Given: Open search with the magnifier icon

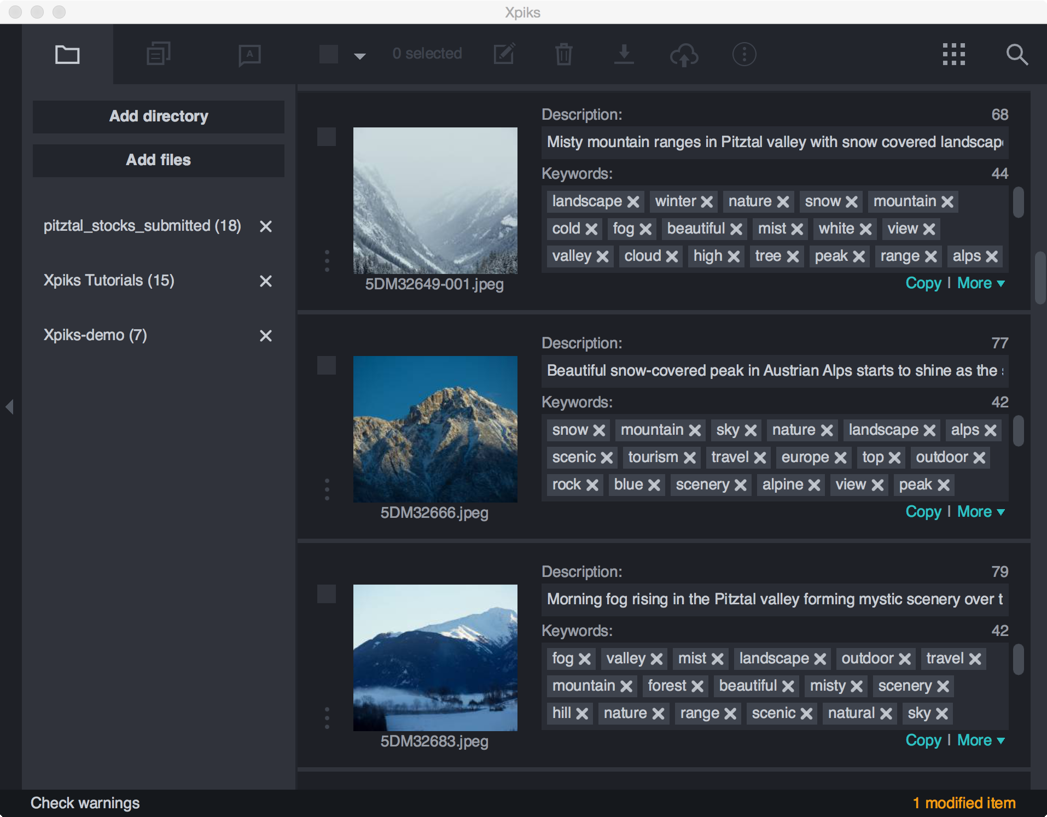Looking at the screenshot, I should (1016, 54).
